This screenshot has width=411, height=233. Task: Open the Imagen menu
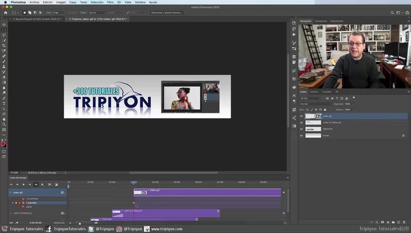(61, 2)
